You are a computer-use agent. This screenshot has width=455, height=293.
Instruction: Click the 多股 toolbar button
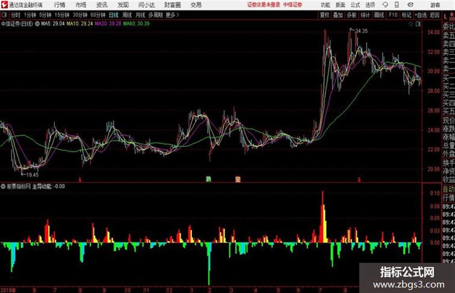point(351,15)
